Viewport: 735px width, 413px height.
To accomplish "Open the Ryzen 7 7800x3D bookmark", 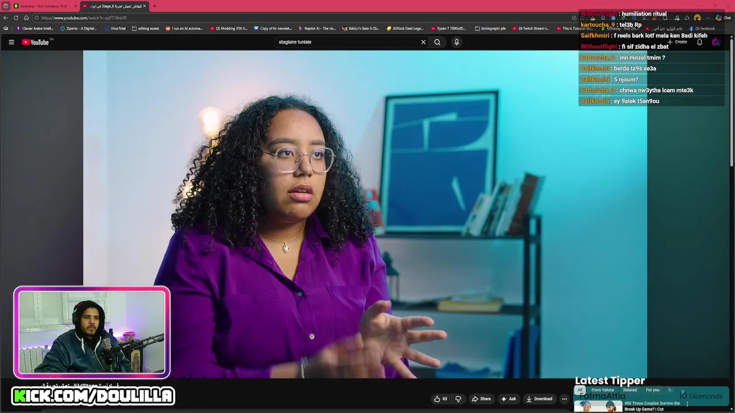I will coord(449,28).
